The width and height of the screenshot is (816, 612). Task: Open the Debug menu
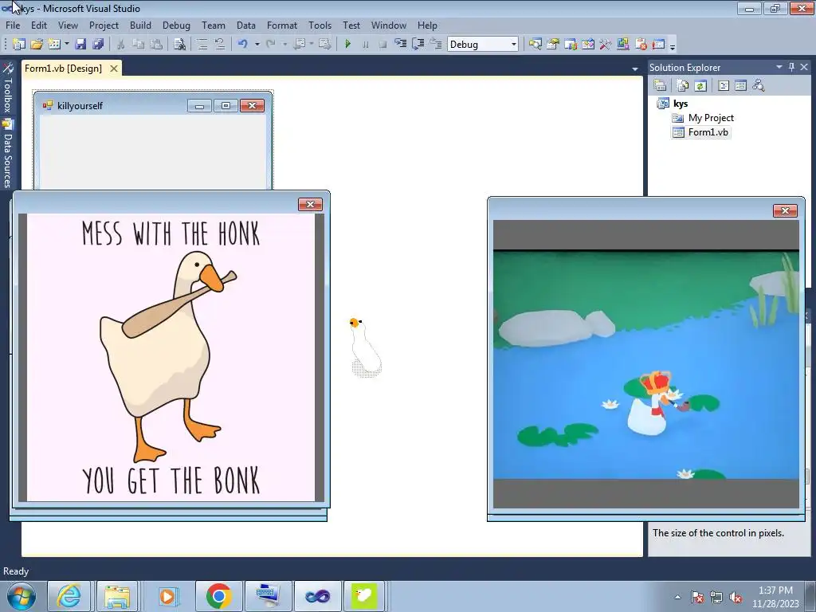(x=176, y=25)
